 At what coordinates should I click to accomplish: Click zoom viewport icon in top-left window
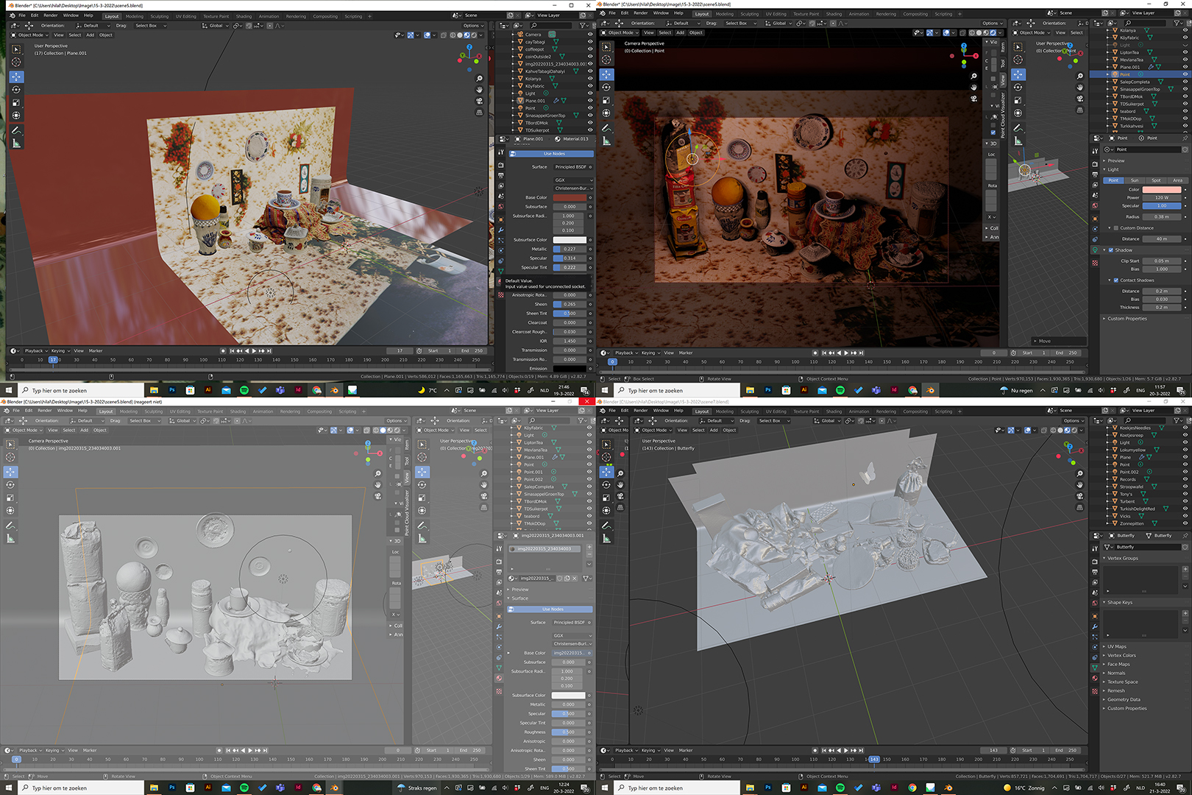[x=479, y=79]
